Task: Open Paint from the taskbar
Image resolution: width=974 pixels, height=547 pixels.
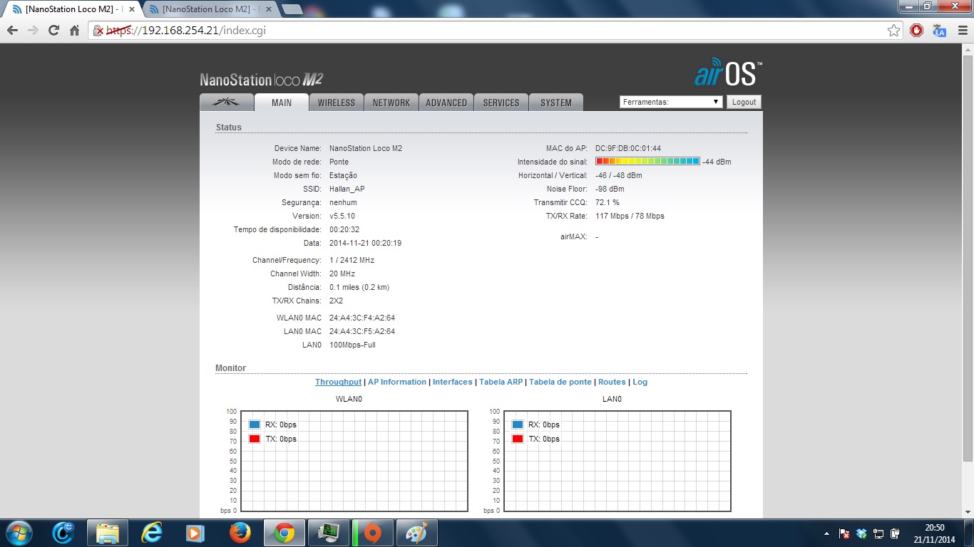Action: [x=417, y=533]
